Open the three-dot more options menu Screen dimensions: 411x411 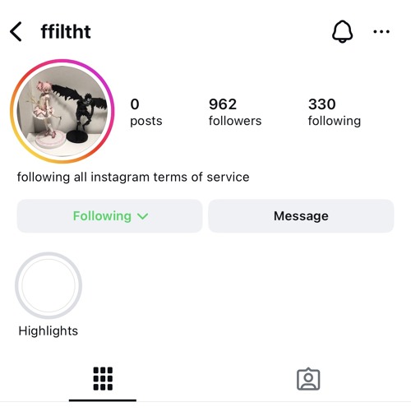click(x=381, y=32)
